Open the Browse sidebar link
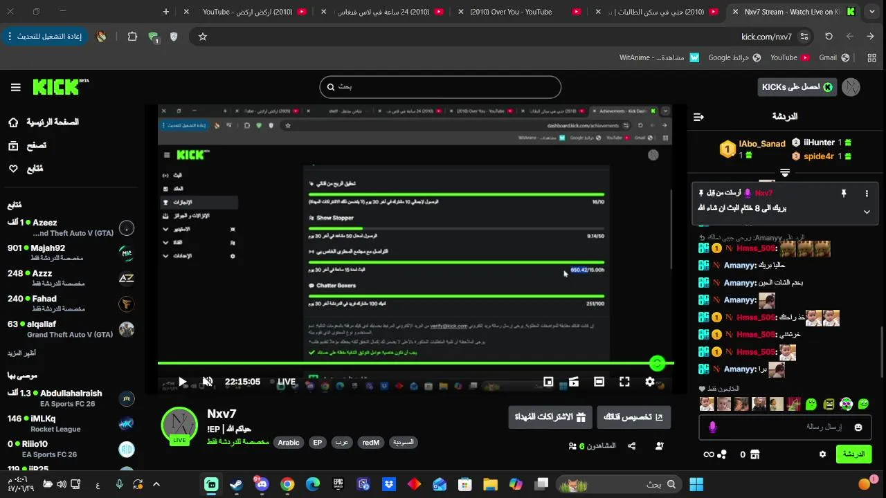886x498 pixels. tap(27, 145)
